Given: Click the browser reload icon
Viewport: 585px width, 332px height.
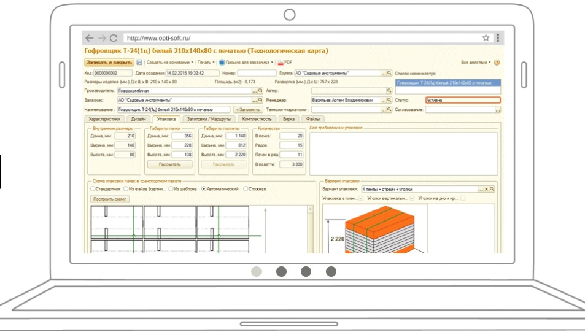Looking at the screenshot, I should 114,38.
